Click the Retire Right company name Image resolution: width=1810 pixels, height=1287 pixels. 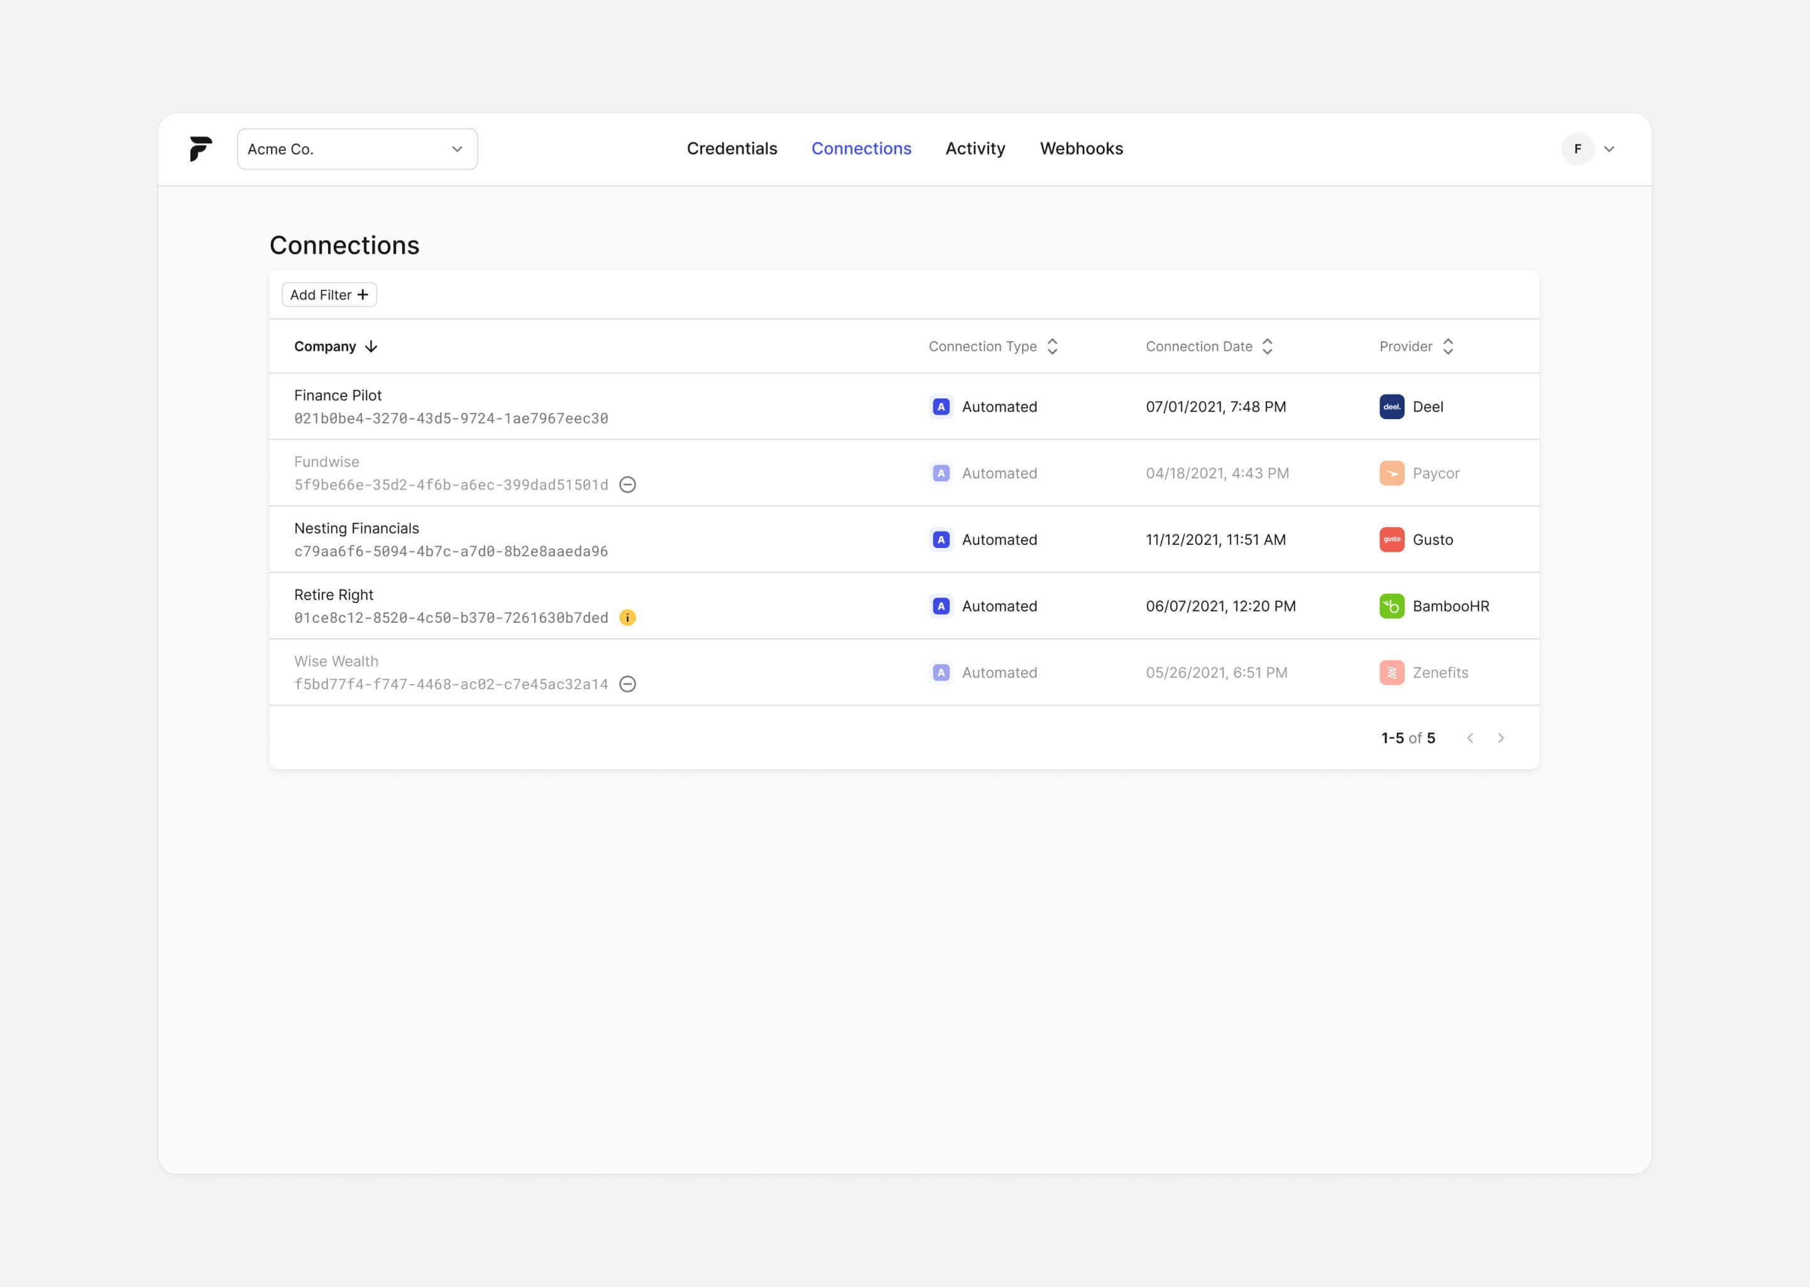click(x=334, y=595)
